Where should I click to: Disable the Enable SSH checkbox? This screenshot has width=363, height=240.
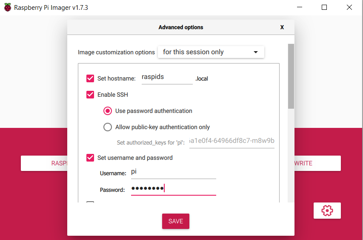(x=90, y=95)
